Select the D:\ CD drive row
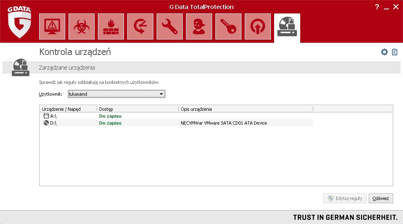This screenshot has height=224, width=403. [177, 123]
